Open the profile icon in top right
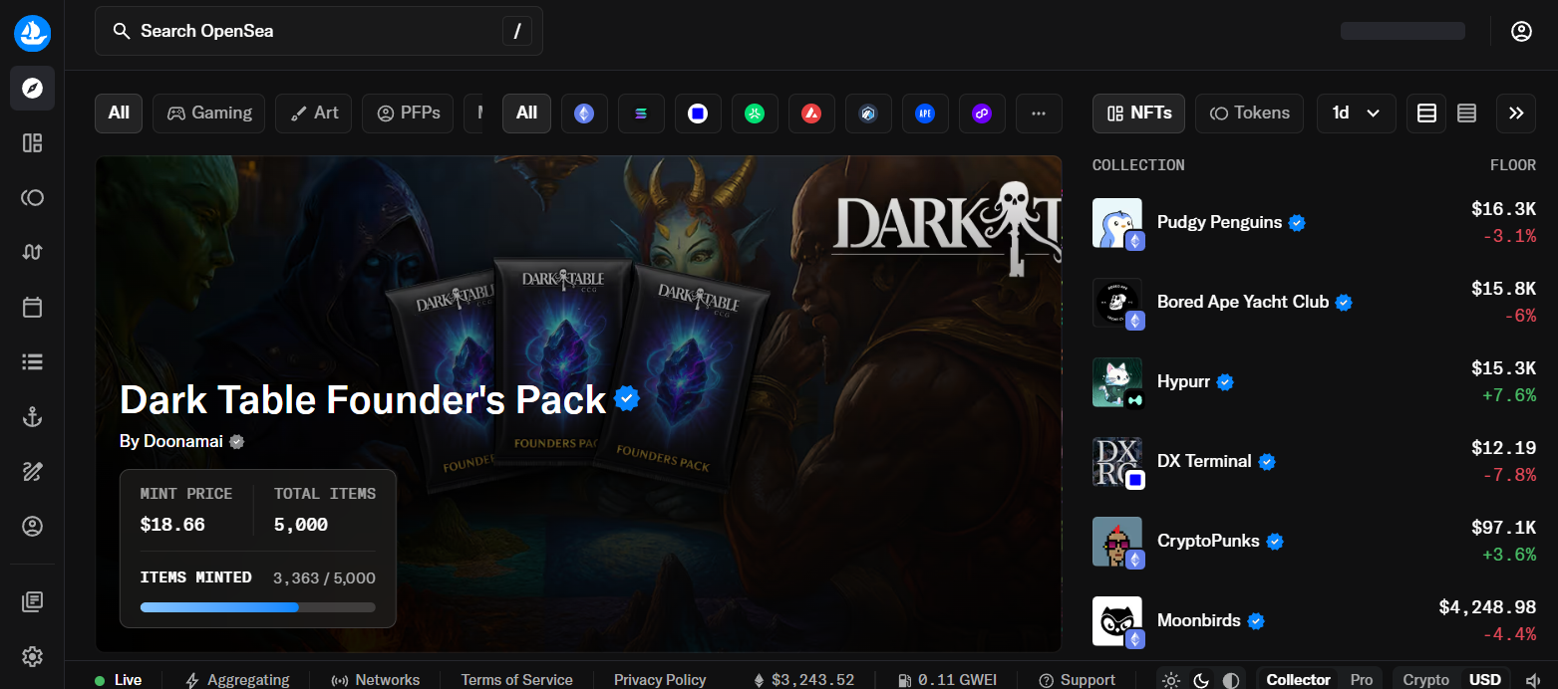 (x=1521, y=31)
